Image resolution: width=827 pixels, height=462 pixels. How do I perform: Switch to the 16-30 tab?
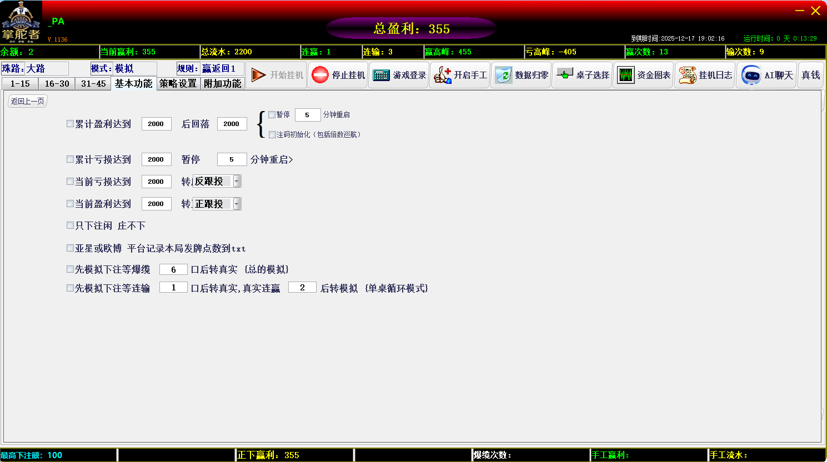pyautogui.click(x=57, y=84)
